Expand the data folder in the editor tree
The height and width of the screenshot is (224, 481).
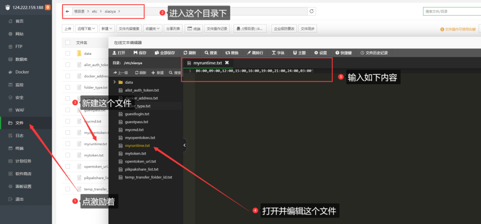(x=114, y=82)
